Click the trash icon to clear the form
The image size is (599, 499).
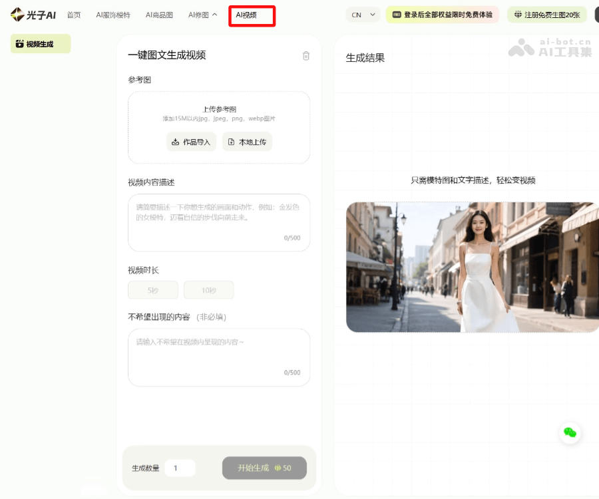pyautogui.click(x=306, y=56)
